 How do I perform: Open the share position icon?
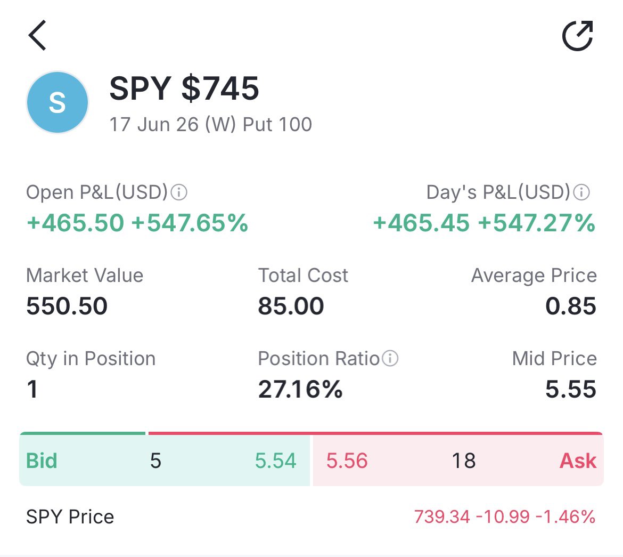coord(577,36)
